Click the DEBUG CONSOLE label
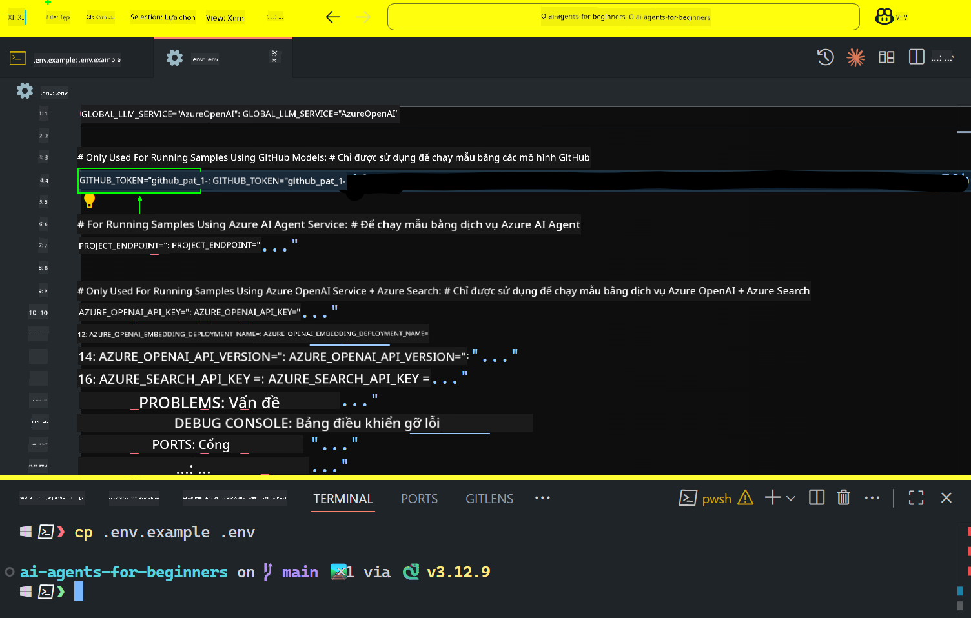Screen dimensions: 971x618 [307, 423]
